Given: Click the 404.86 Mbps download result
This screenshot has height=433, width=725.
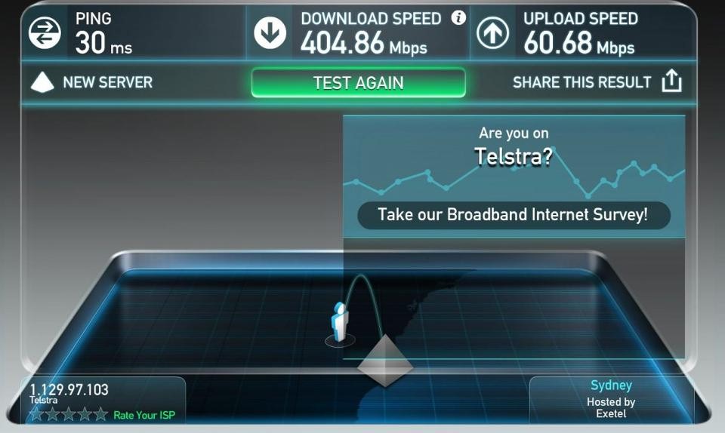Looking at the screenshot, I should tap(364, 43).
